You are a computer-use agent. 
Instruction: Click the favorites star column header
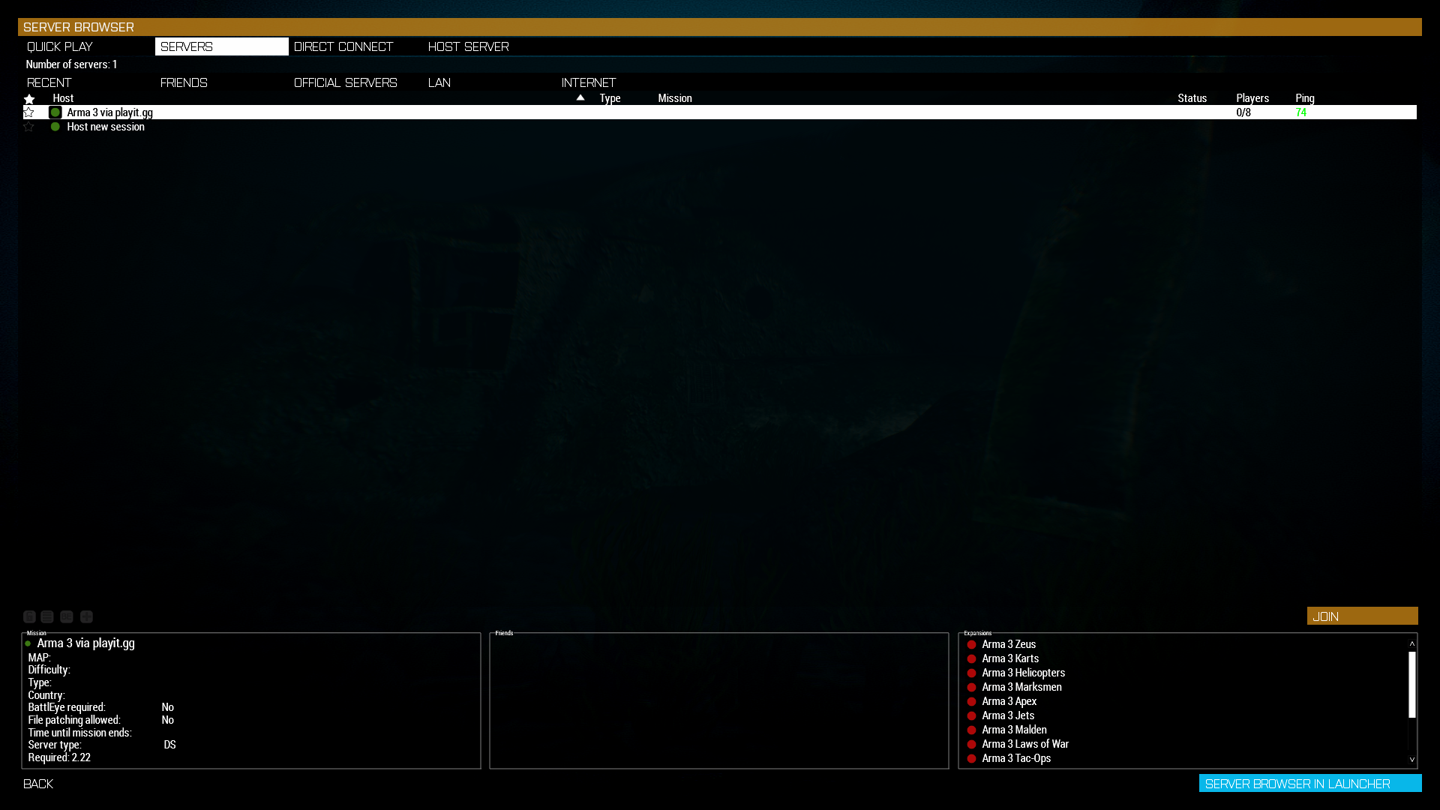[x=29, y=99]
